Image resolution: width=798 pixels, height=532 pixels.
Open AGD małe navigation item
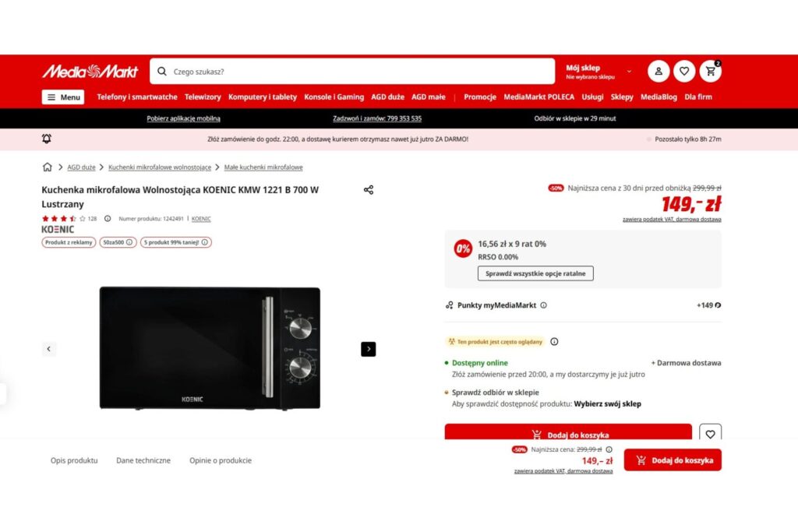pyautogui.click(x=429, y=97)
